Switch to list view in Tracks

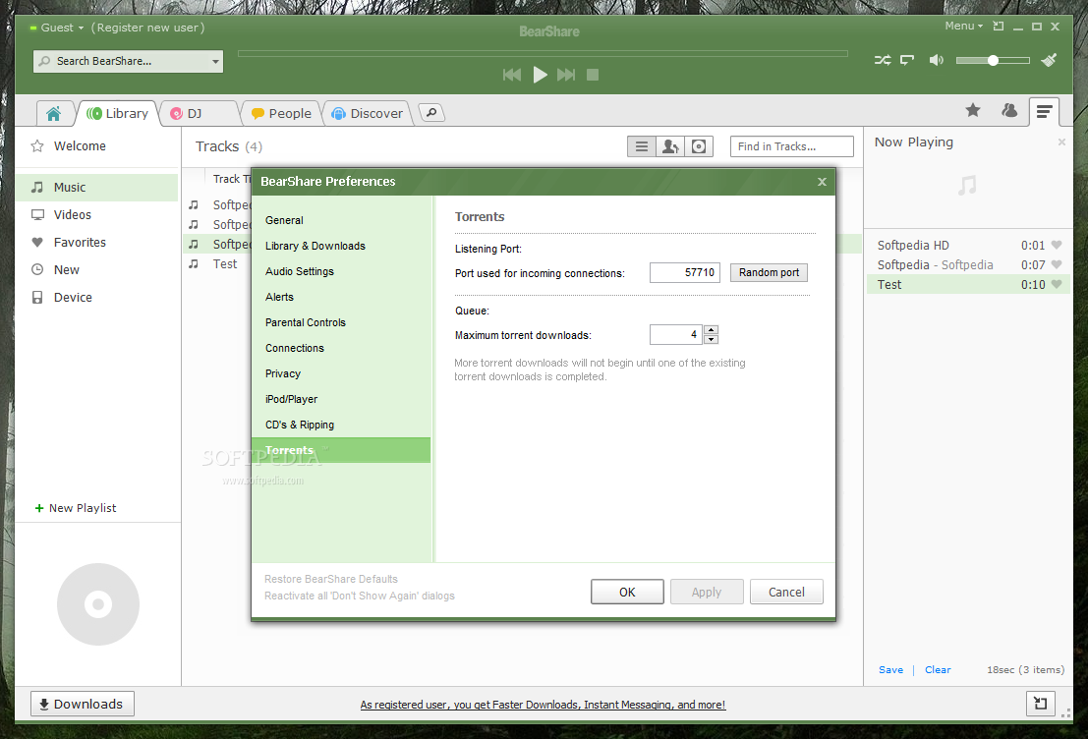tap(641, 146)
